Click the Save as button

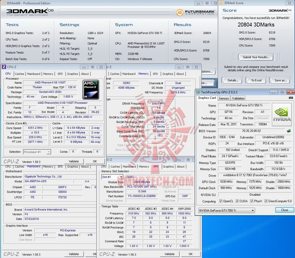pos(281,80)
